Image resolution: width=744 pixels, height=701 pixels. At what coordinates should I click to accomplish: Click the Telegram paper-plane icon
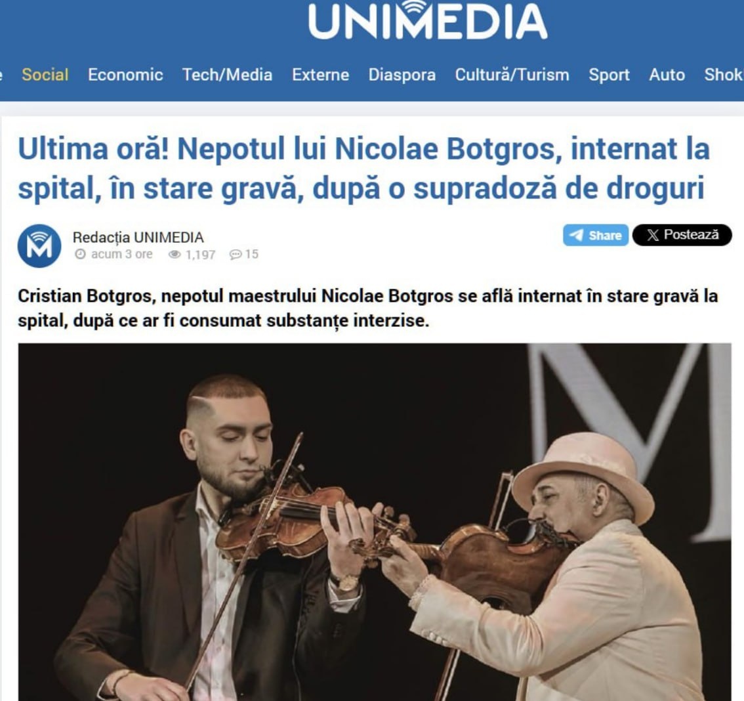[576, 235]
